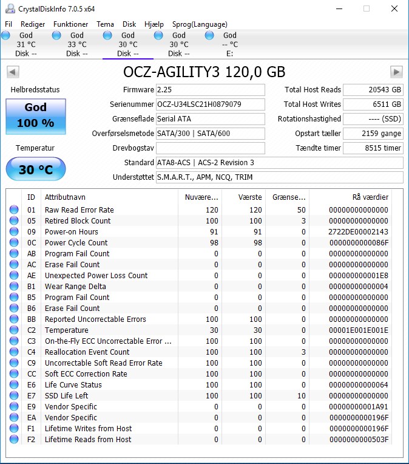
Task: Click status icon for Power-on Hours
Action: pos(14,231)
